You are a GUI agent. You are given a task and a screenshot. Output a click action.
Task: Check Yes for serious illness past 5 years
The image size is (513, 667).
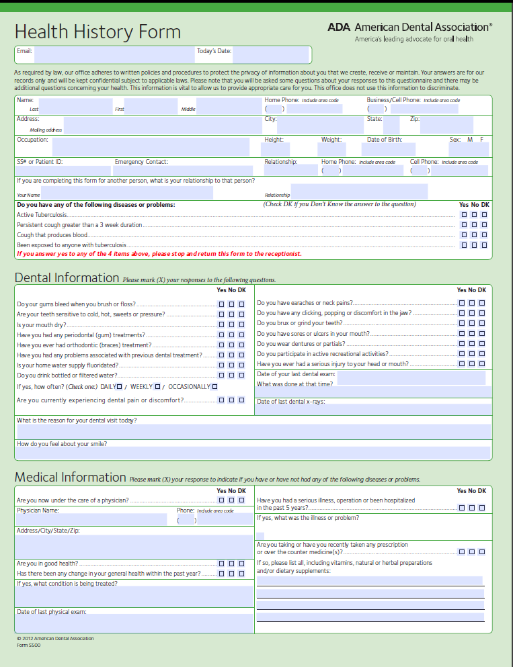coord(462,508)
